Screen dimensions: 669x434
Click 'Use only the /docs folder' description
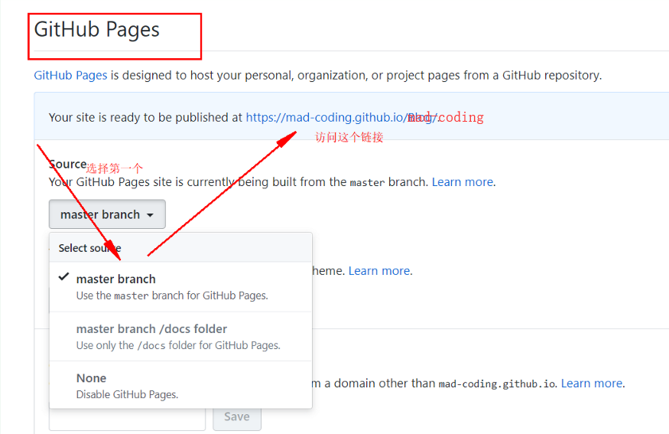click(178, 345)
